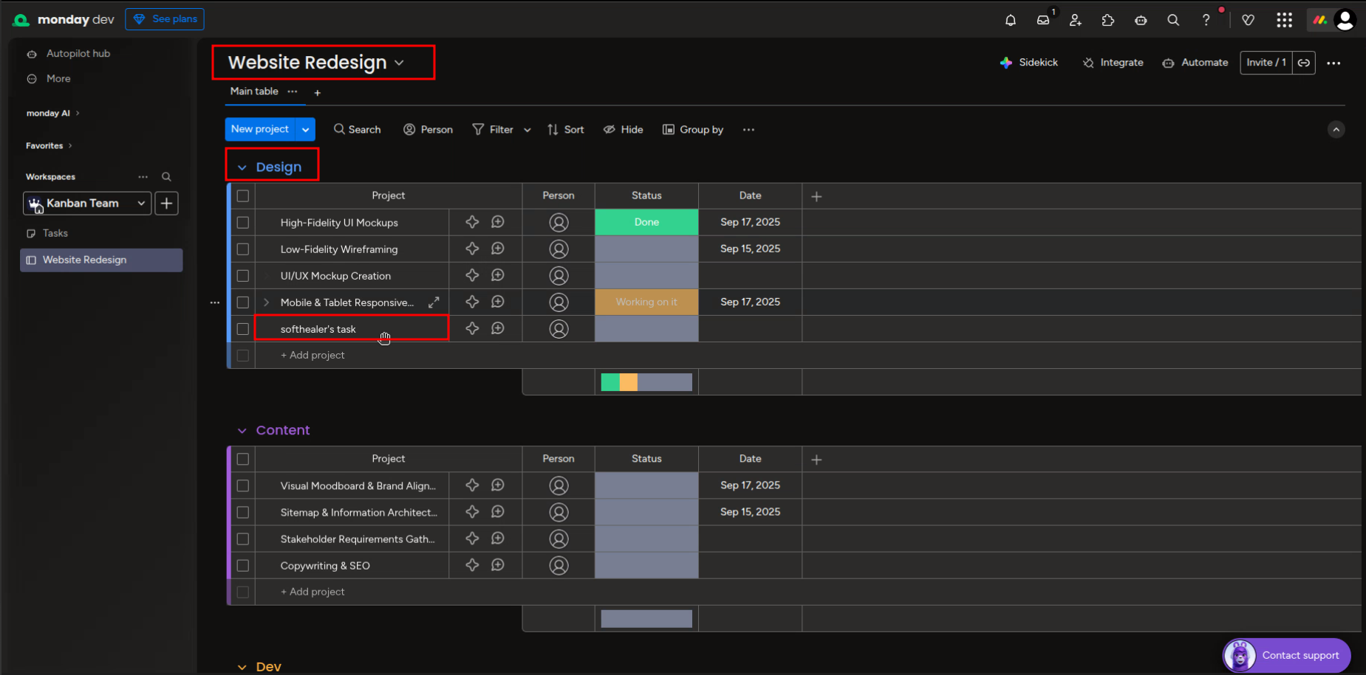
Task: Add column in Content group header
Action: click(816, 460)
